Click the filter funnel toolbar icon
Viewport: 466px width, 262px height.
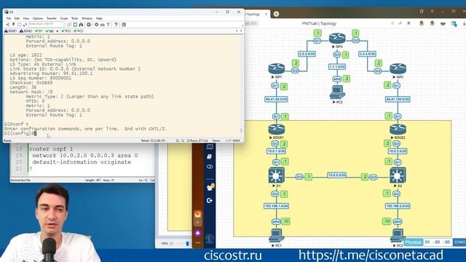[x=108, y=25]
